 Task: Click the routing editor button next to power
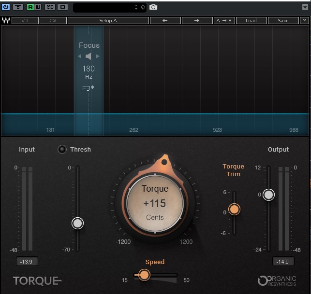(x=18, y=7)
